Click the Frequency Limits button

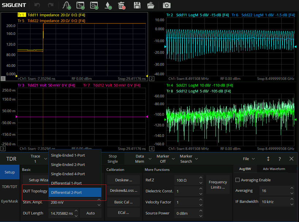[x=218, y=185]
